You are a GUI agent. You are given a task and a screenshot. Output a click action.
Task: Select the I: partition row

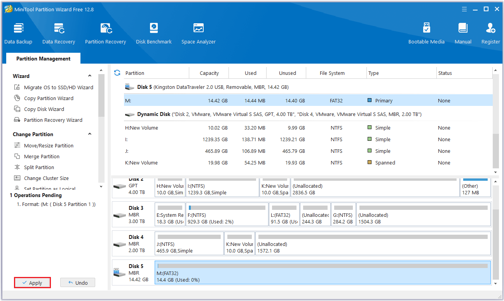[x=308, y=139]
